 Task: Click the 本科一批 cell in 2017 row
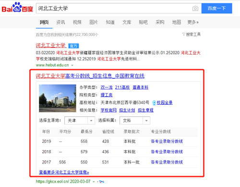132,162
